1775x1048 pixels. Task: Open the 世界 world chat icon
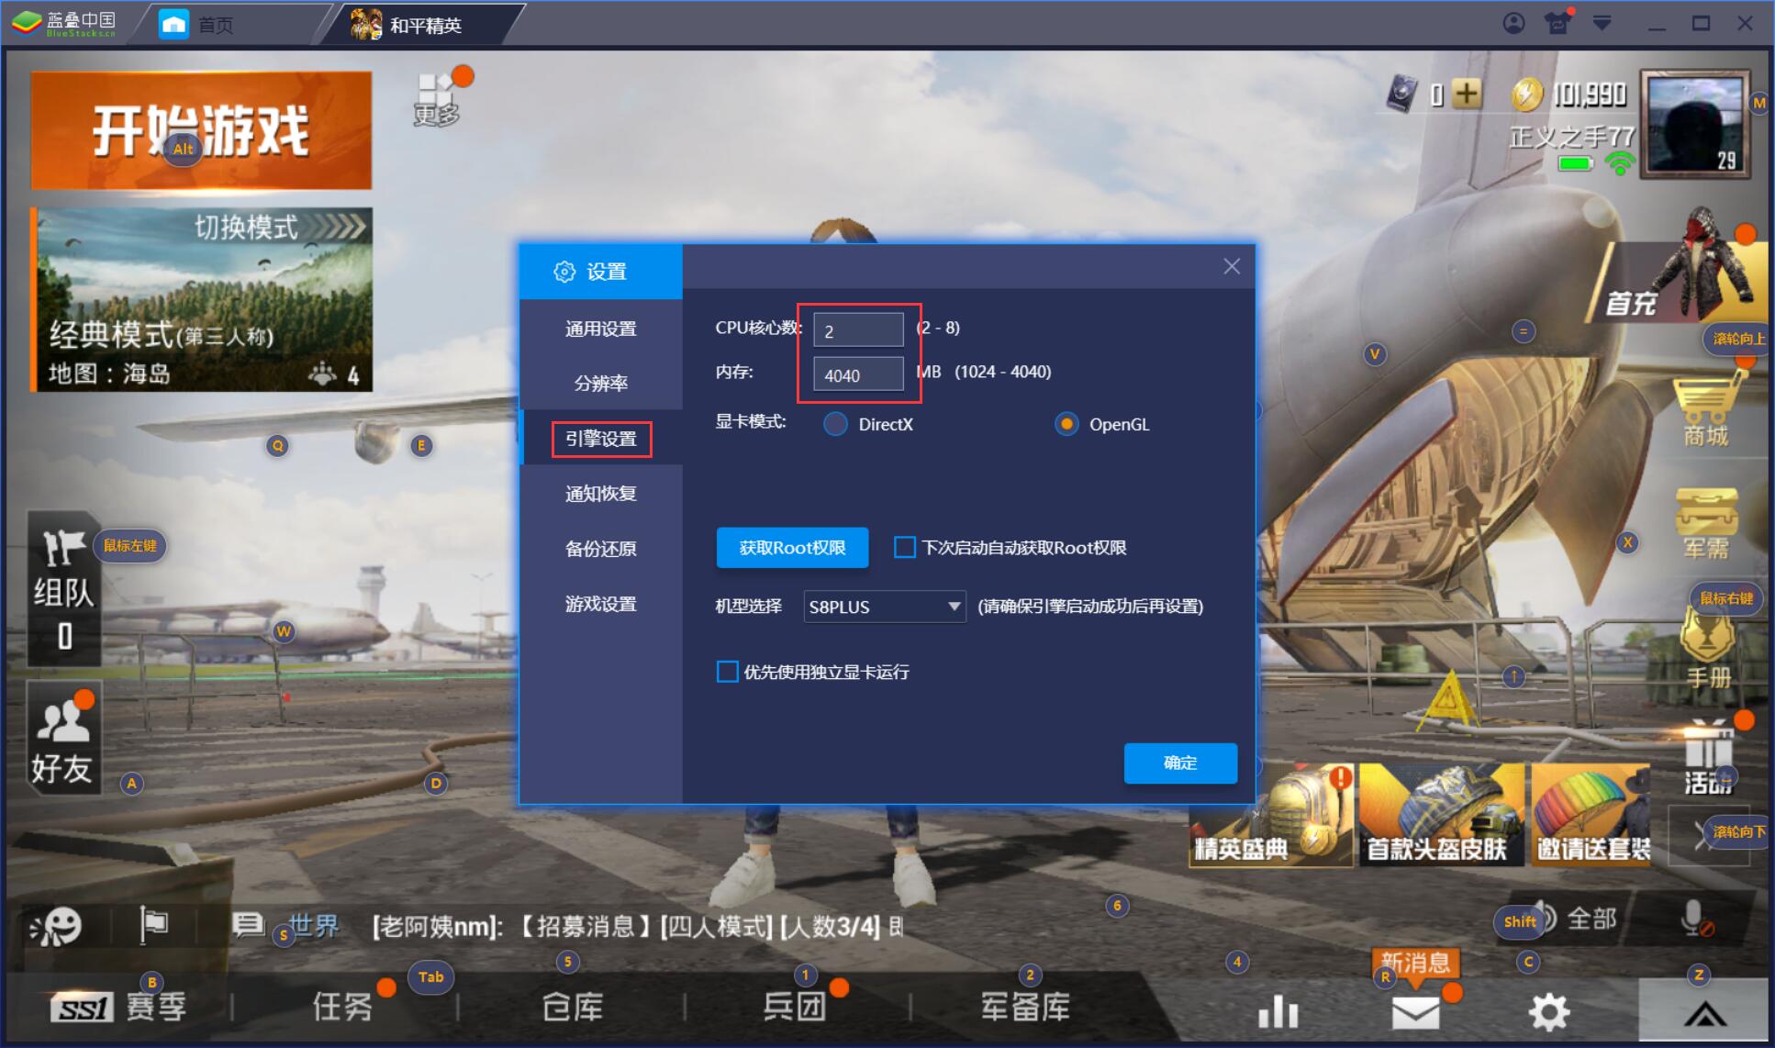pyautogui.click(x=286, y=925)
